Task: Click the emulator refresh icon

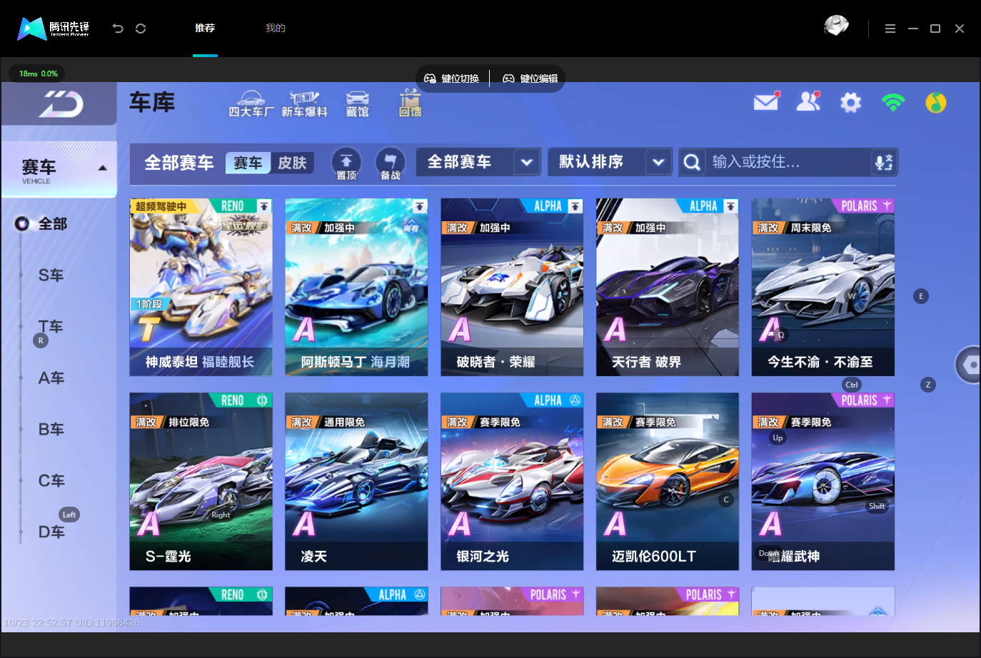Action: coord(141,29)
